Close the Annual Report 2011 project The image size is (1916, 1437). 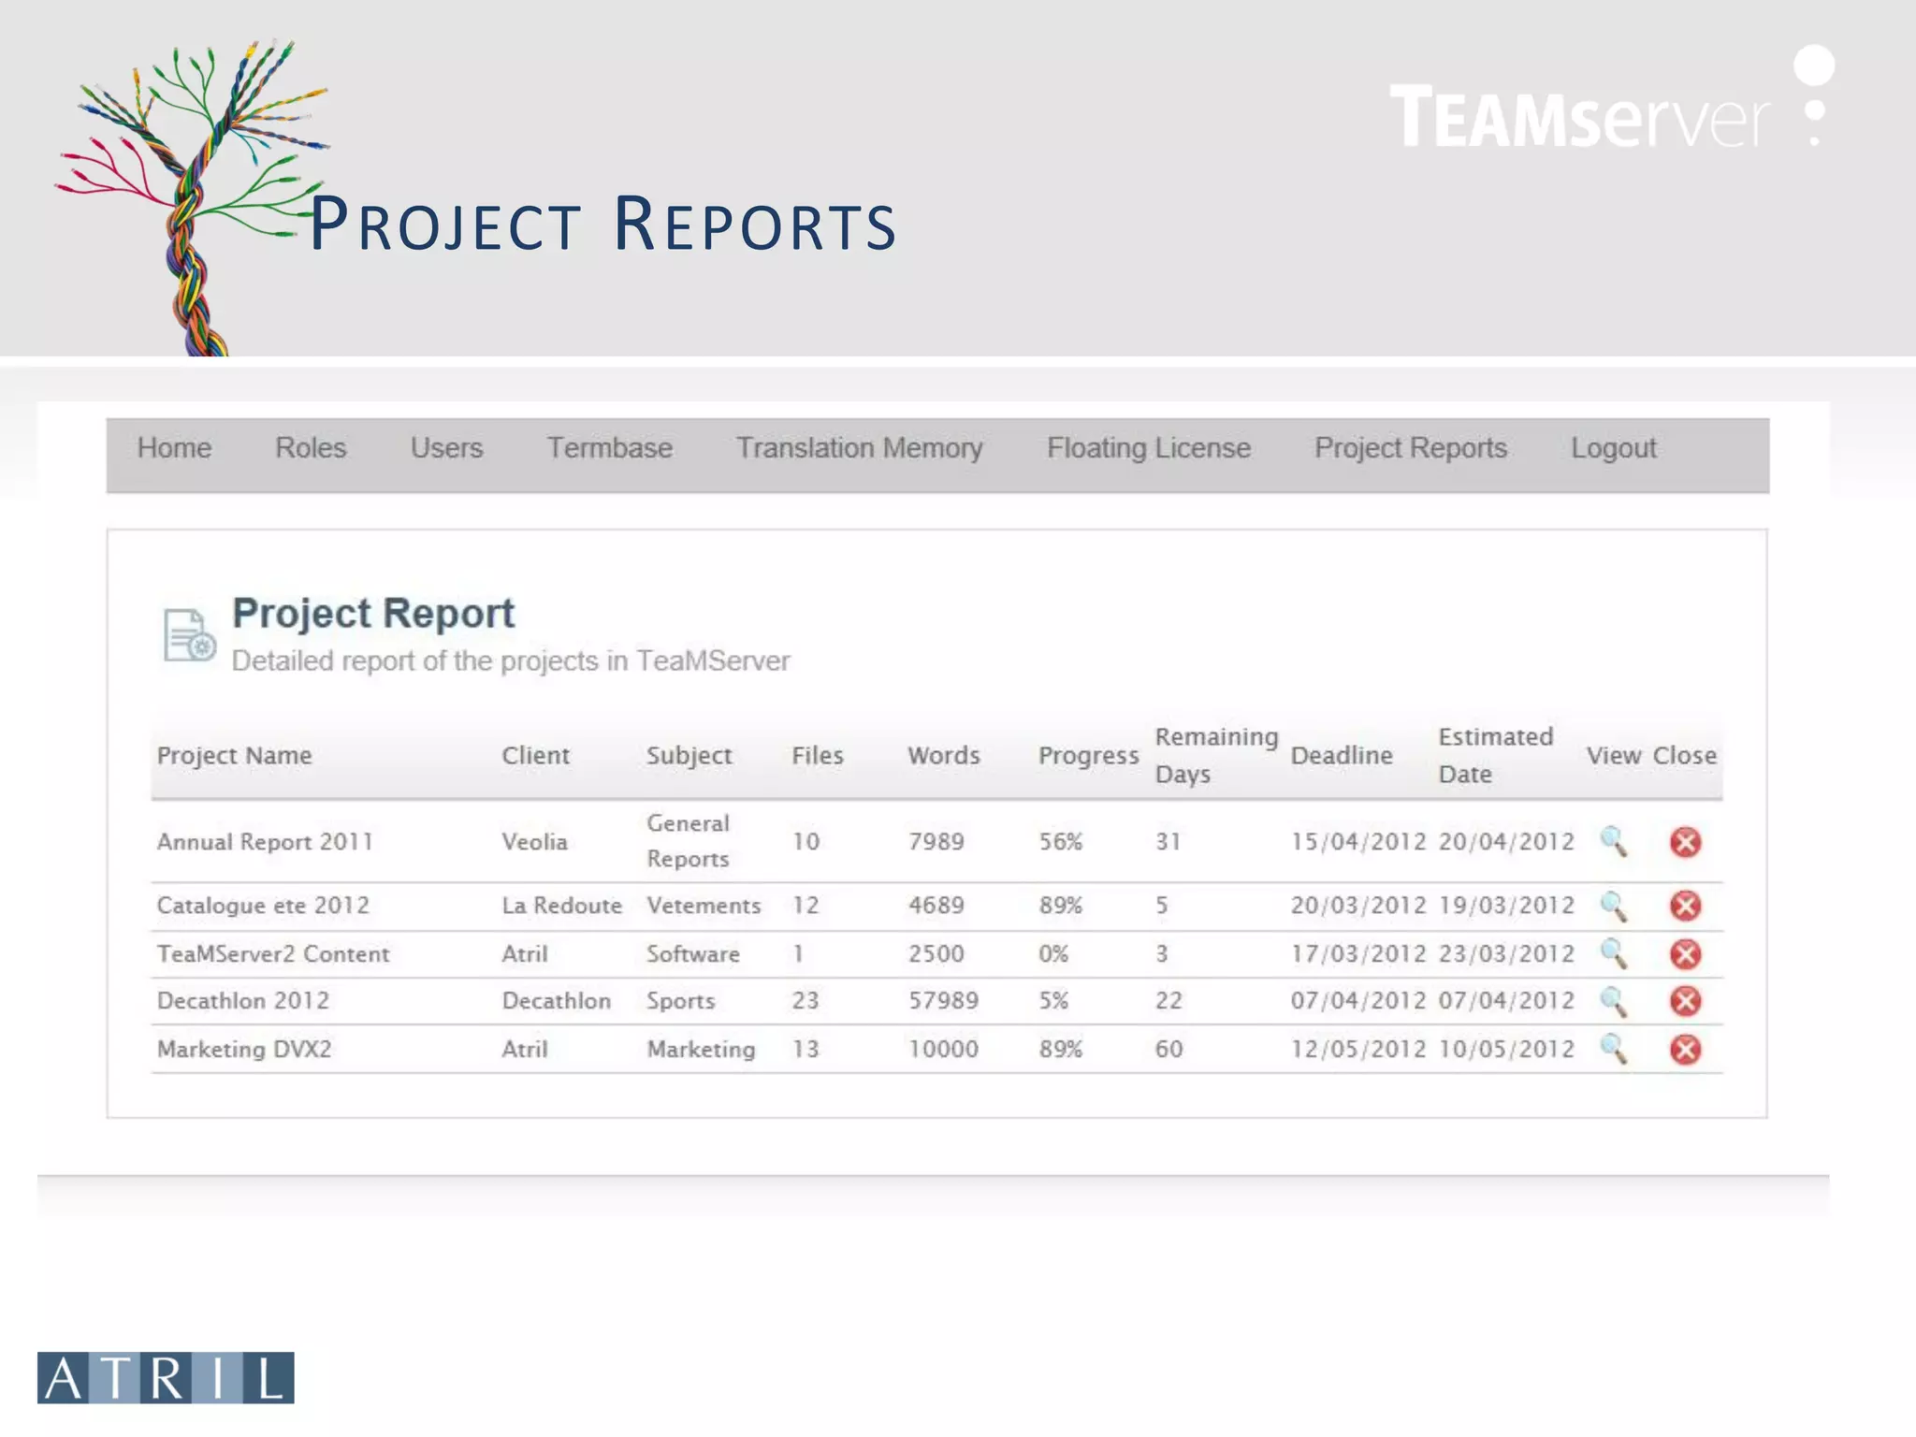point(1685,842)
